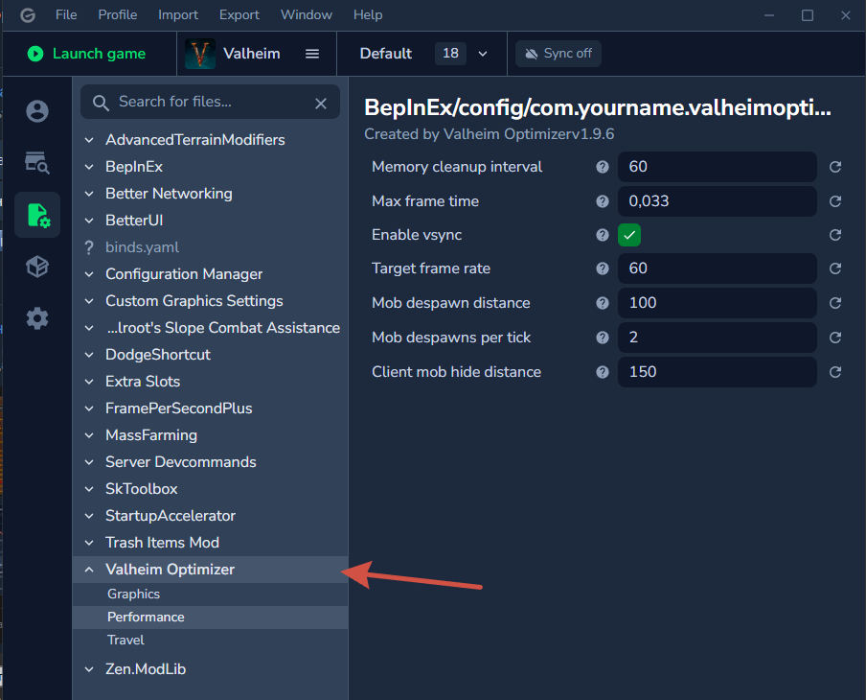This screenshot has width=866, height=700.
Task: Open the Help menu
Action: [x=368, y=15]
